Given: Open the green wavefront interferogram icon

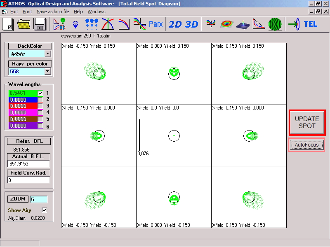Looking at the screenshot, I should pos(275,24).
